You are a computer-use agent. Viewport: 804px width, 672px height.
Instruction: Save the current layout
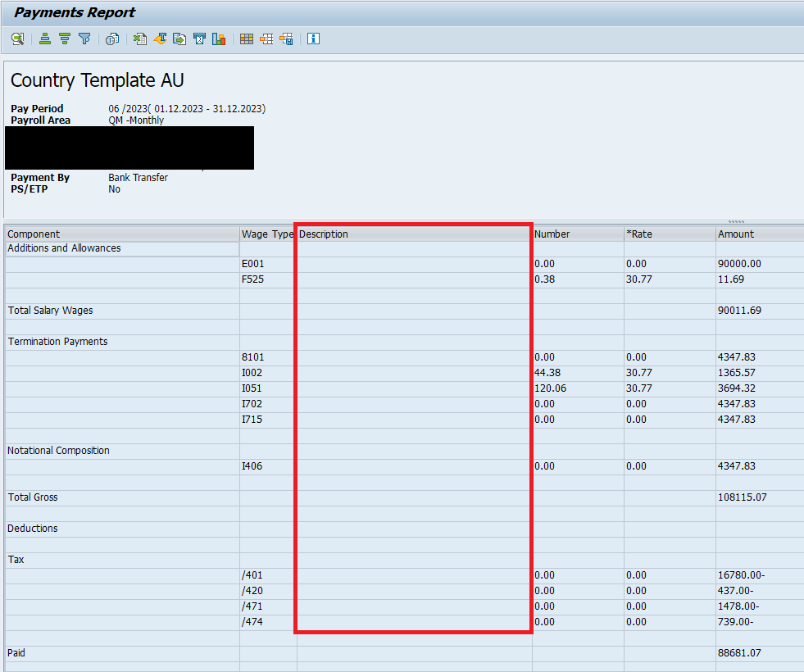pos(287,39)
